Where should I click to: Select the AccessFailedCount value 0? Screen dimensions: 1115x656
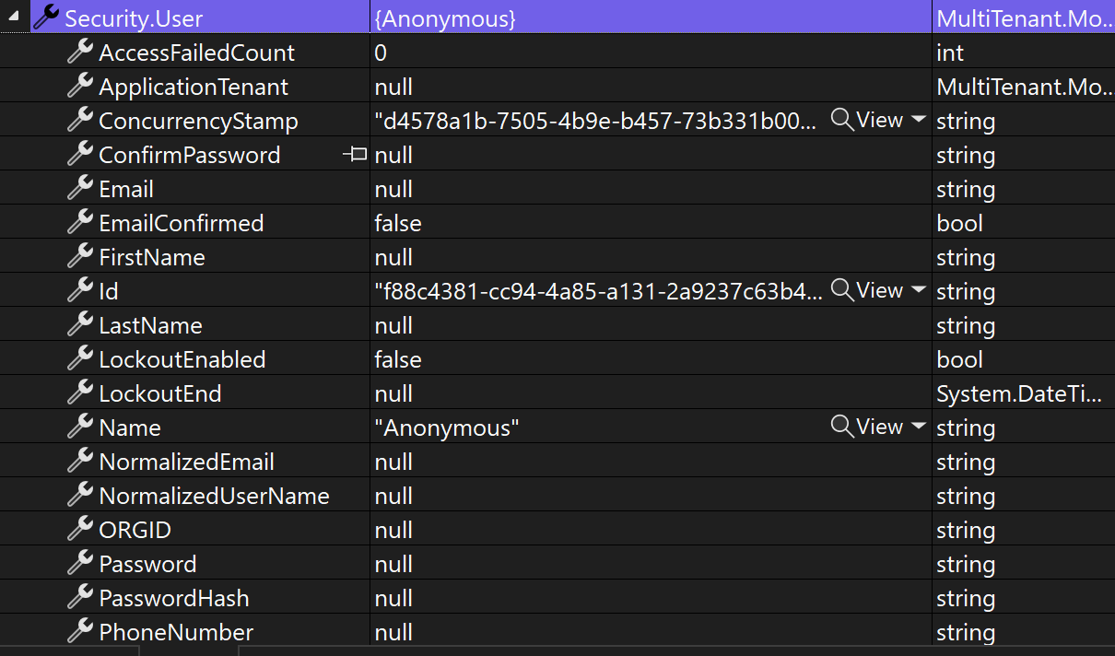click(x=381, y=53)
